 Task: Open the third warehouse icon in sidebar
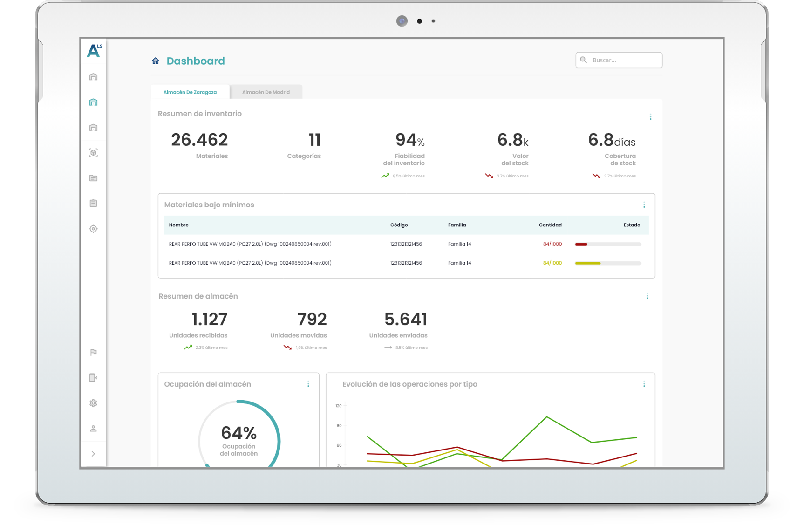(93, 127)
